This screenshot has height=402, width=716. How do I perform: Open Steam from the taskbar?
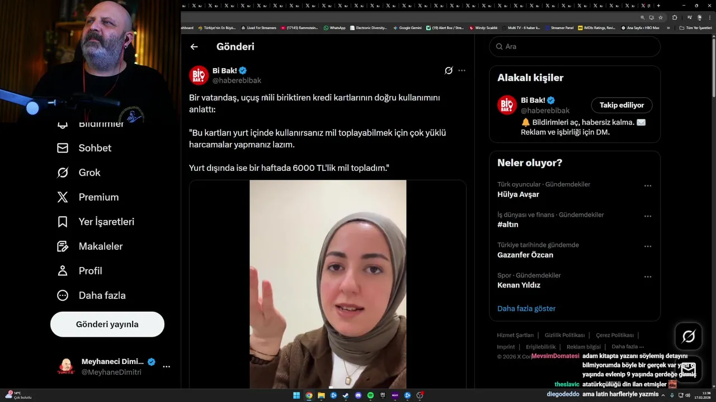pos(346,395)
